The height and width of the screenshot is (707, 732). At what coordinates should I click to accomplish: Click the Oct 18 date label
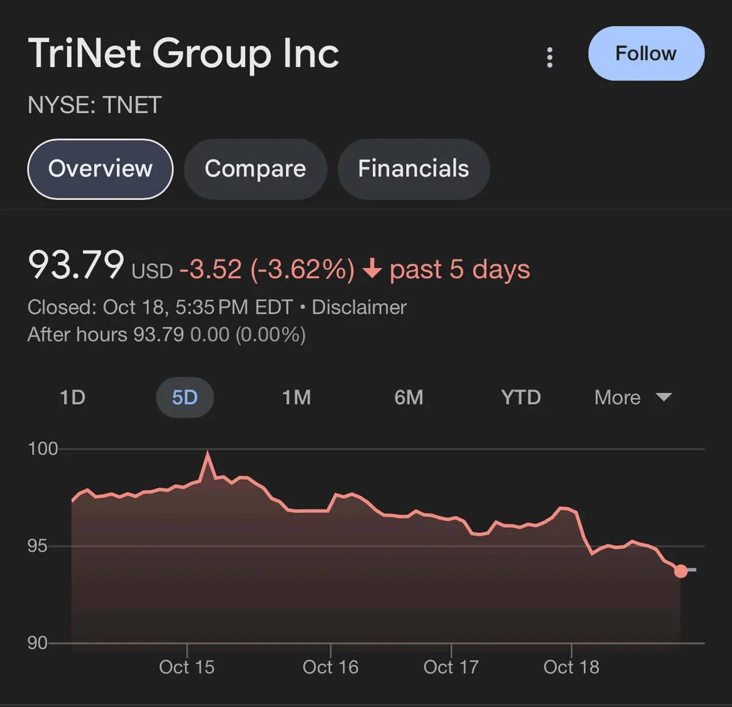(x=571, y=667)
